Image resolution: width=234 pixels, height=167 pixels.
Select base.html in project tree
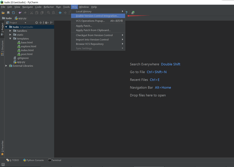point(25,43)
